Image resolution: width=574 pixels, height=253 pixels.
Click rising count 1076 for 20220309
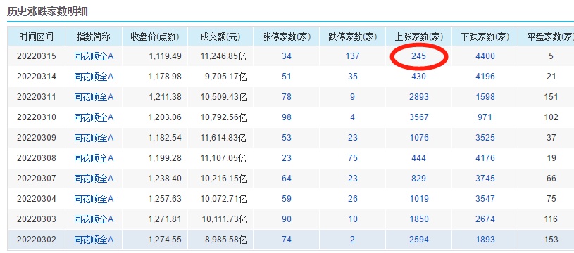pyautogui.click(x=419, y=138)
